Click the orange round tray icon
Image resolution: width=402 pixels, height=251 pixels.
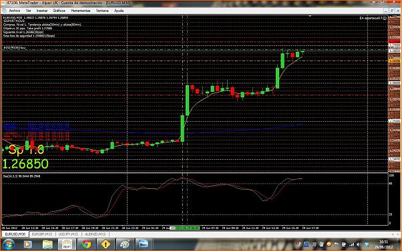point(329,245)
